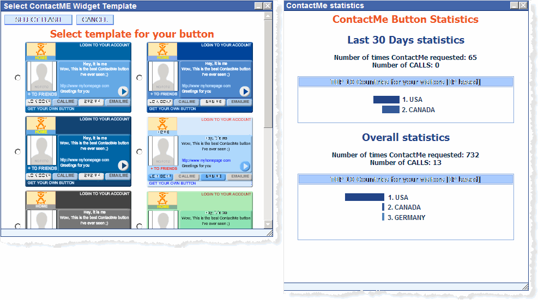Click the photo placeholder in the light blue template
Screen dimensions: 538x300
pyautogui.click(x=163, y=151)
